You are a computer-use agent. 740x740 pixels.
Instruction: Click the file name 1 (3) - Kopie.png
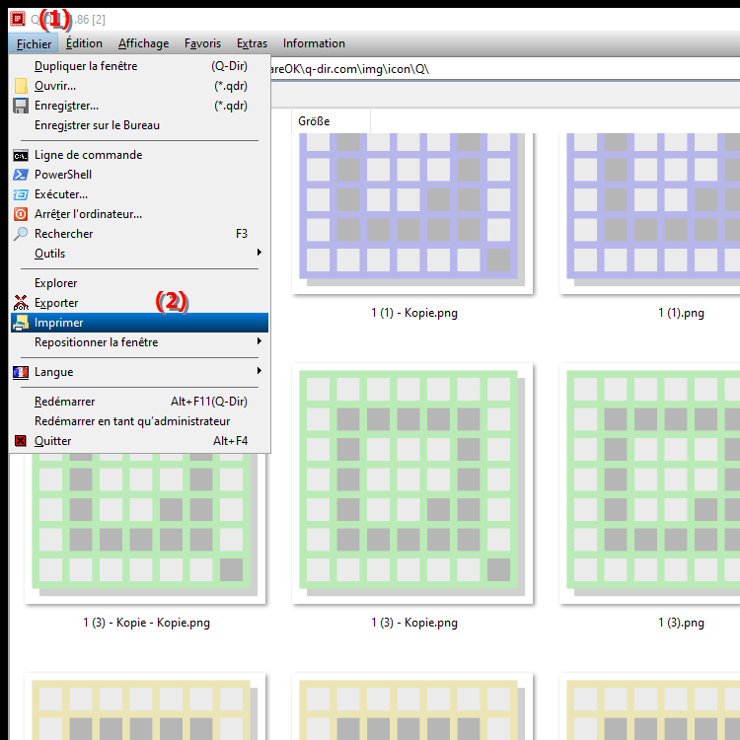click(414, 623)
